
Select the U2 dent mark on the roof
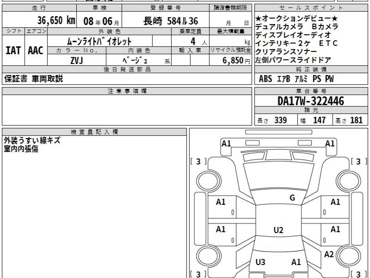pos(278,230)
